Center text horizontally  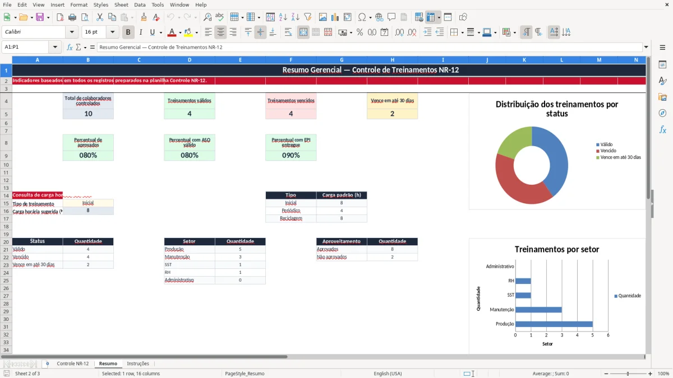[220, 32]
